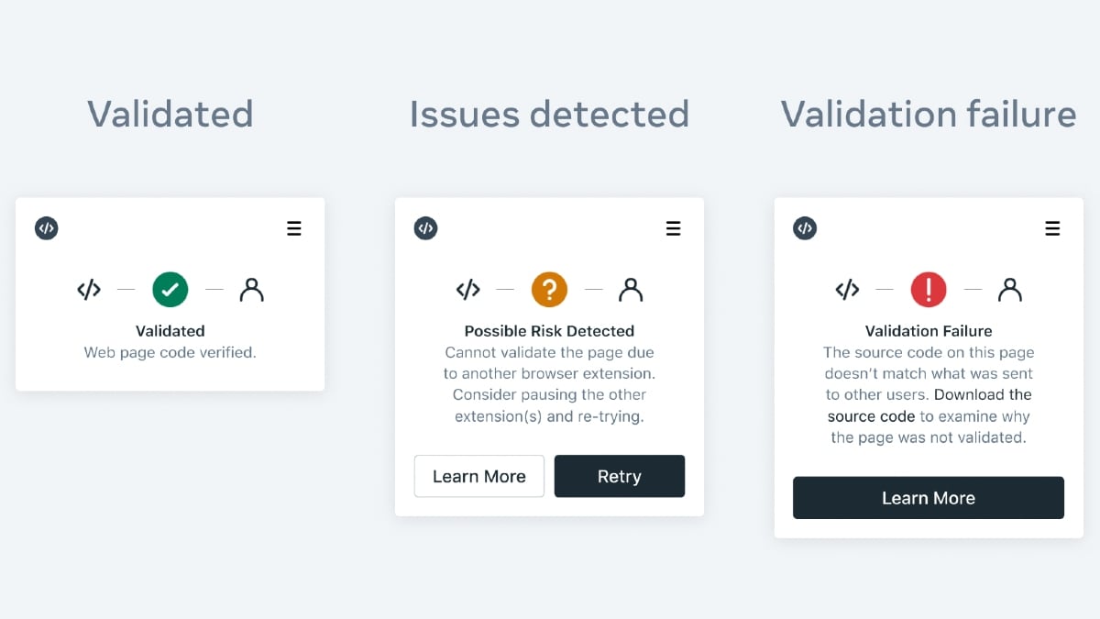Screen dimensions: 1100x619
Task: Click the Retry button
Action: [x=620, y=476]
